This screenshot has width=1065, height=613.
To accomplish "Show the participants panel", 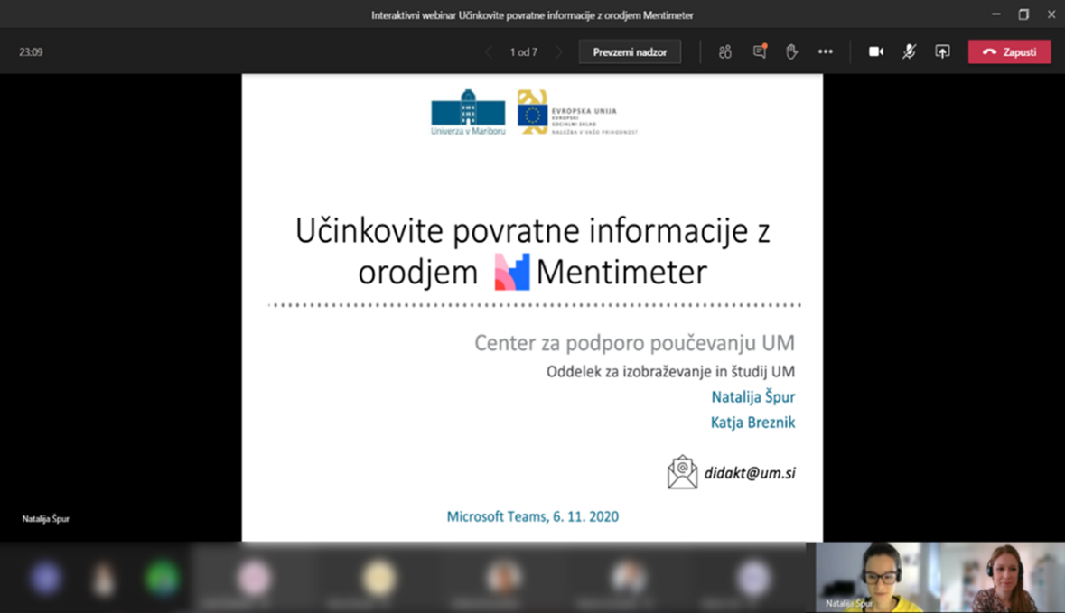I will 725,51.
